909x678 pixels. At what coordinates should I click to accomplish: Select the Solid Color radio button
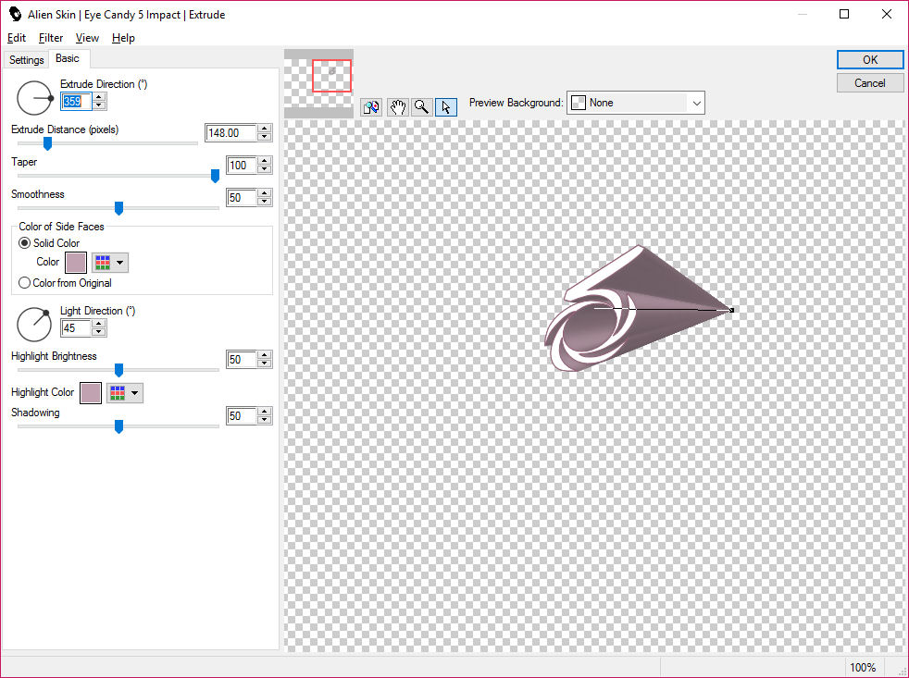[24, 243]
